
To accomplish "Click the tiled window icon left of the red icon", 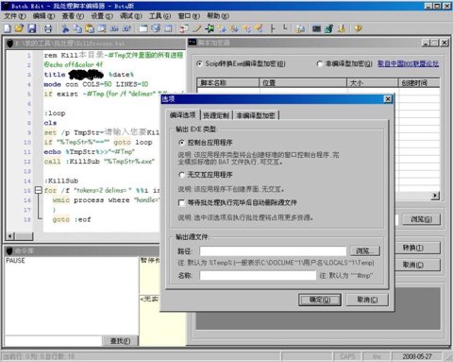I will click(168, 28).
